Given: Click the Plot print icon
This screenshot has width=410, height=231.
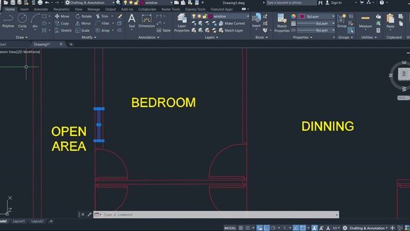Looking at the screenshot, I should (40, 3).
